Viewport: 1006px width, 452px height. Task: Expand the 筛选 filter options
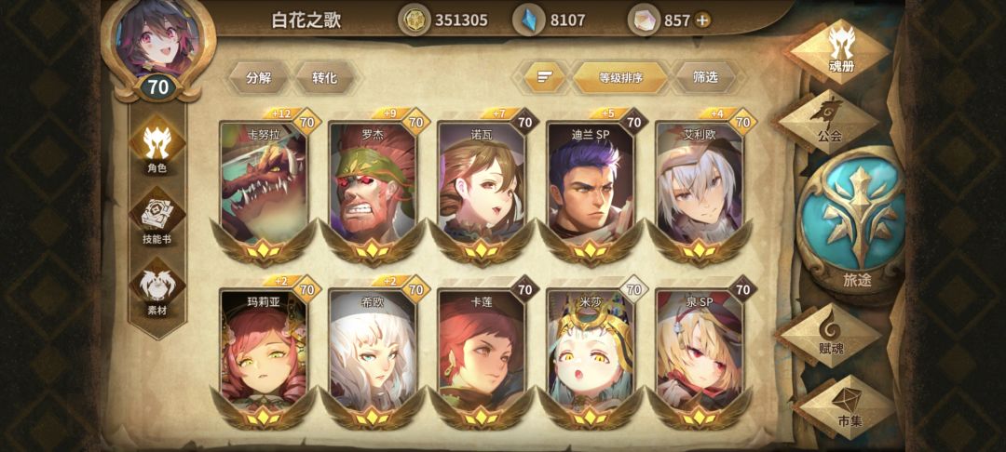705,77
